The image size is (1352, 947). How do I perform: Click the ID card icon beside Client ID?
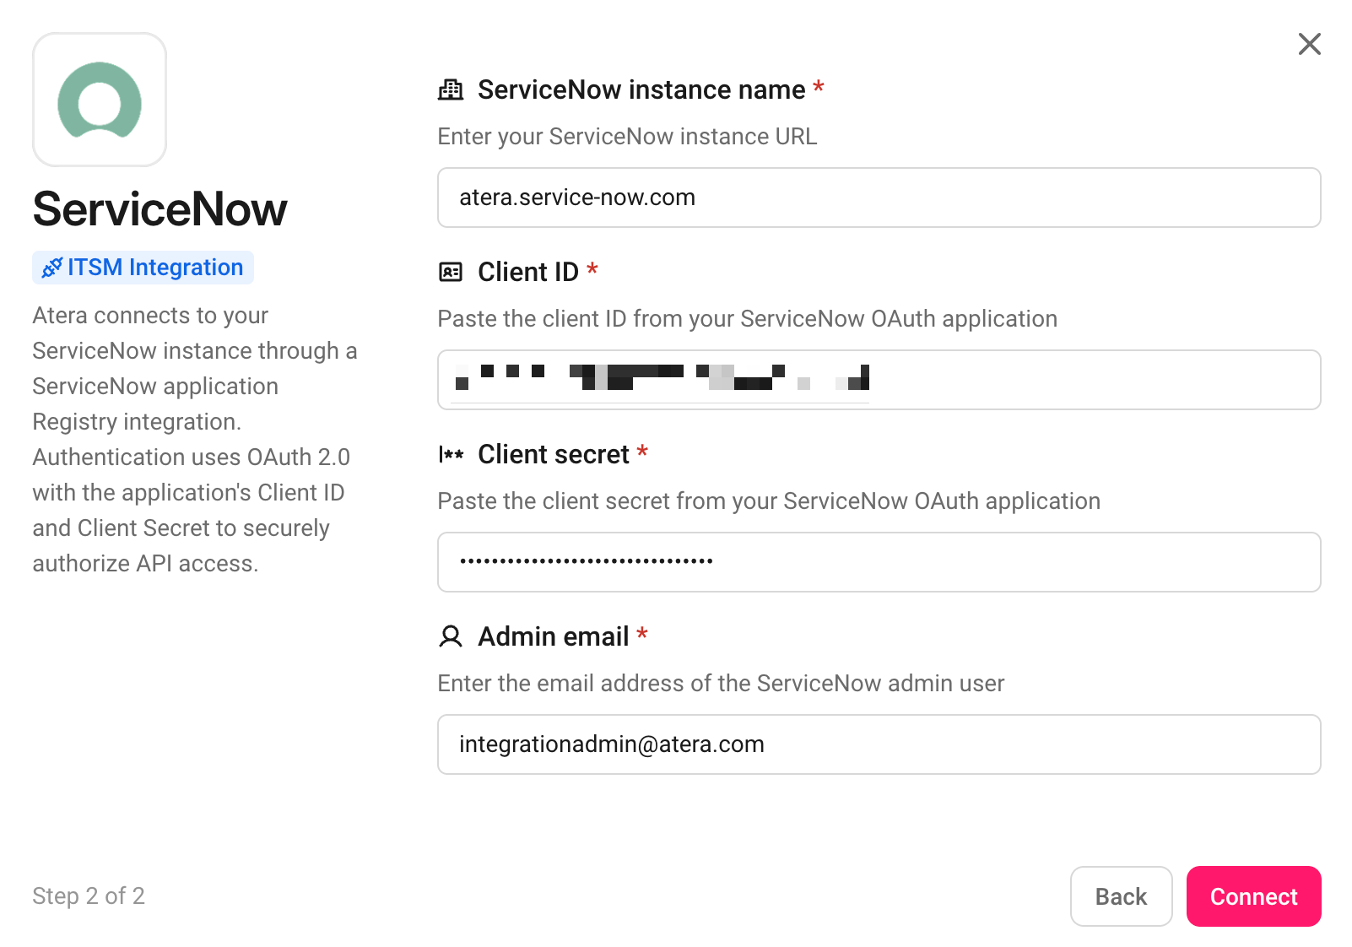[451, 272]
